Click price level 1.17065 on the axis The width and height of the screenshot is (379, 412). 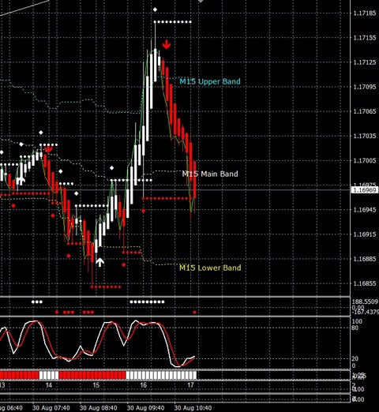(x=364, y=111)
